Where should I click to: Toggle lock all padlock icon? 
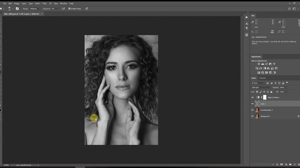[x=271, y=92]
